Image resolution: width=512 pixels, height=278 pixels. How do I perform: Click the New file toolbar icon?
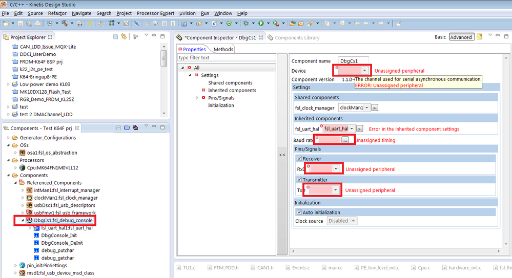(6, 24)
